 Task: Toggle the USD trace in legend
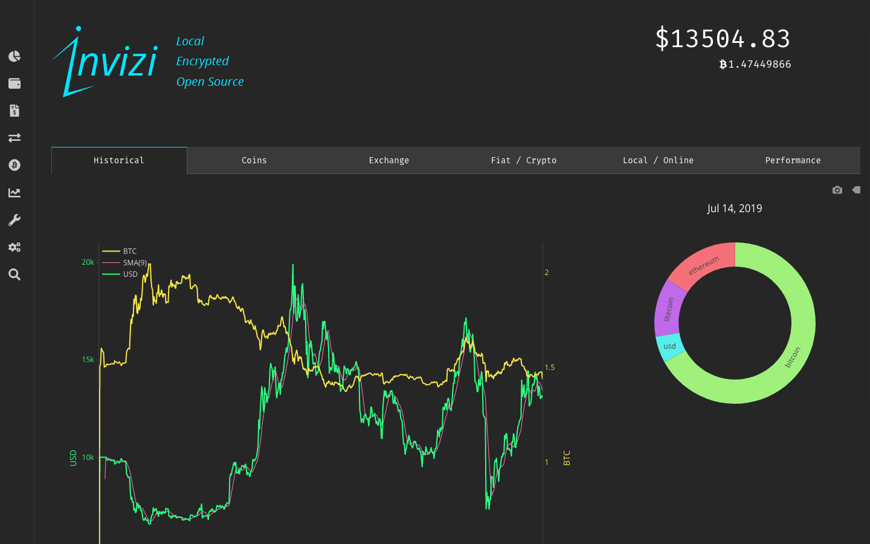coord(130,274)
